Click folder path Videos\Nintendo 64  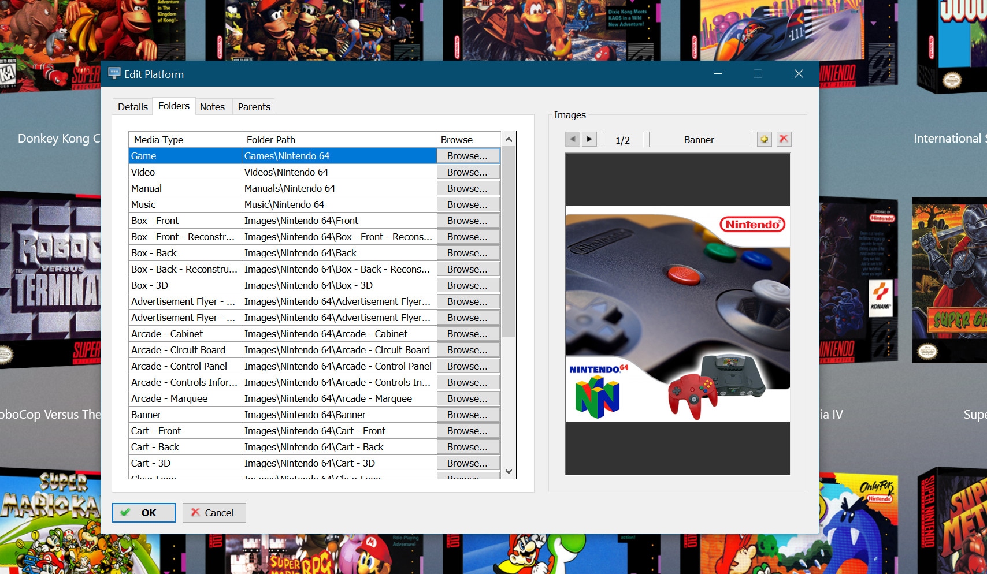[339, 172]
